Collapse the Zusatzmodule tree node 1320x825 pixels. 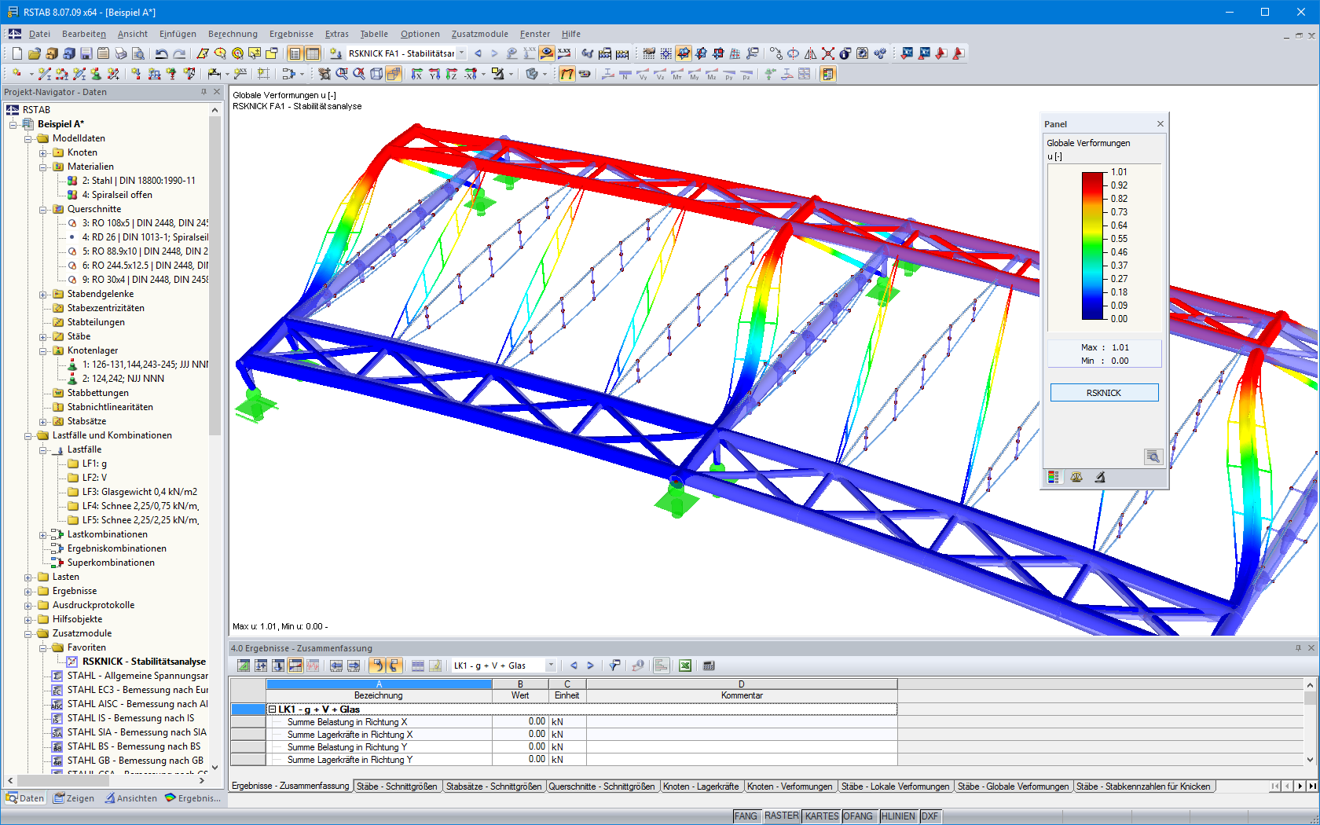click(28, 633)
